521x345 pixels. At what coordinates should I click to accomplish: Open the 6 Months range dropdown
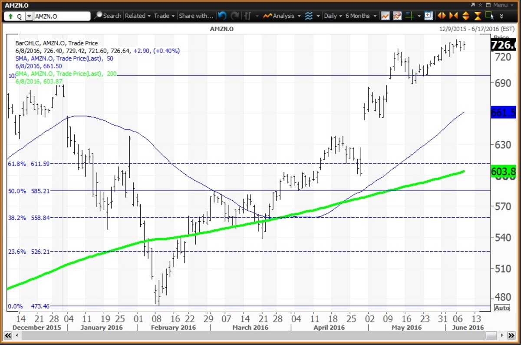pos(360,16)
